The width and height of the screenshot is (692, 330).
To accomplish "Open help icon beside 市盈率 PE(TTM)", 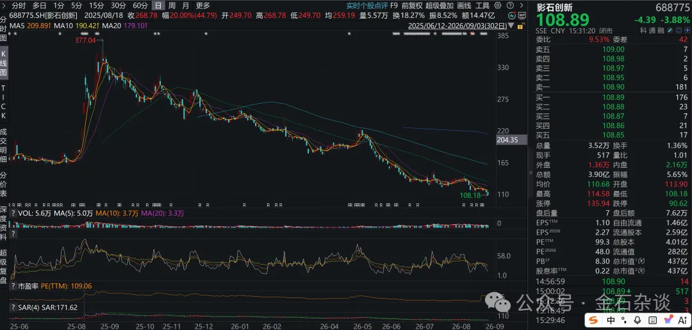I will point(13,286).
